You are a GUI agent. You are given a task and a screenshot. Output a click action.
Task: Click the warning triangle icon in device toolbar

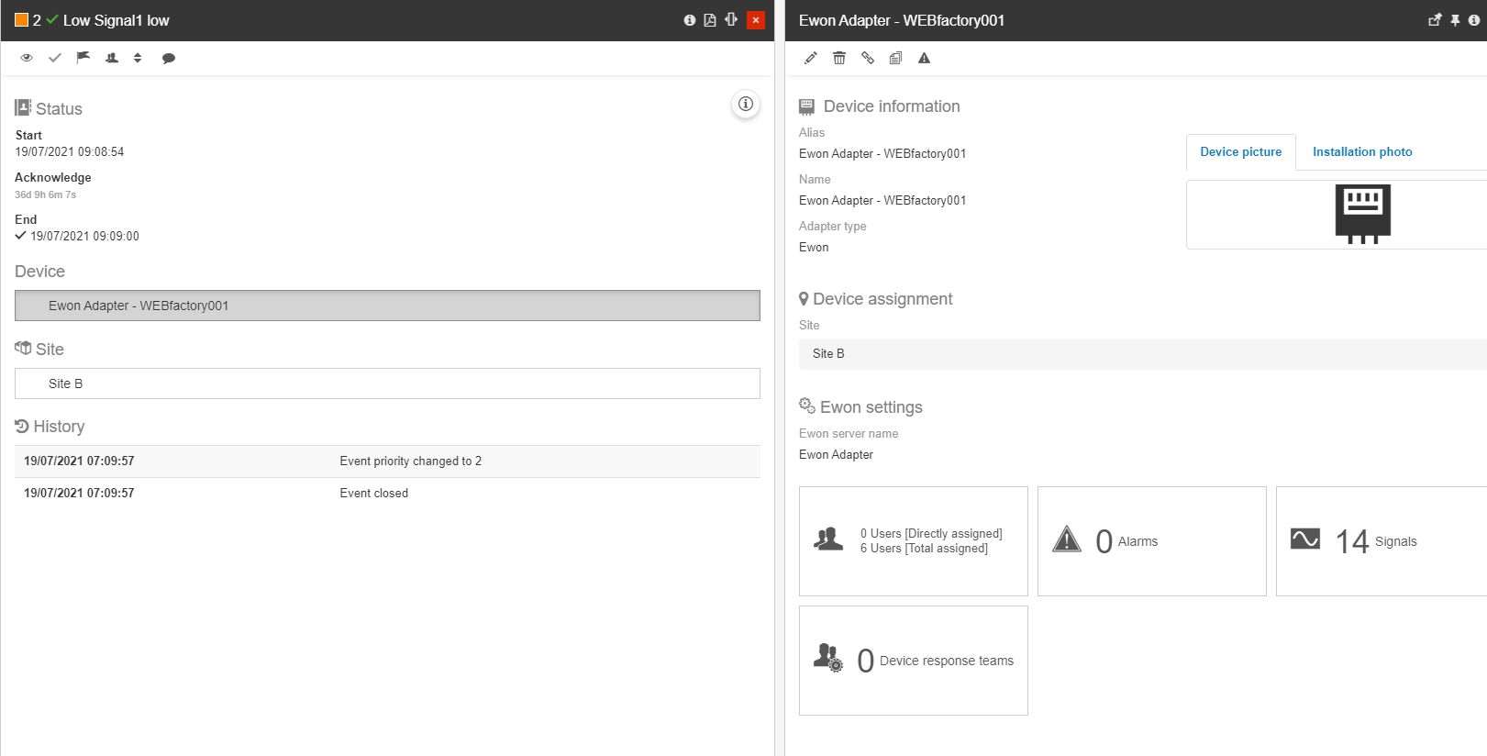924,58
